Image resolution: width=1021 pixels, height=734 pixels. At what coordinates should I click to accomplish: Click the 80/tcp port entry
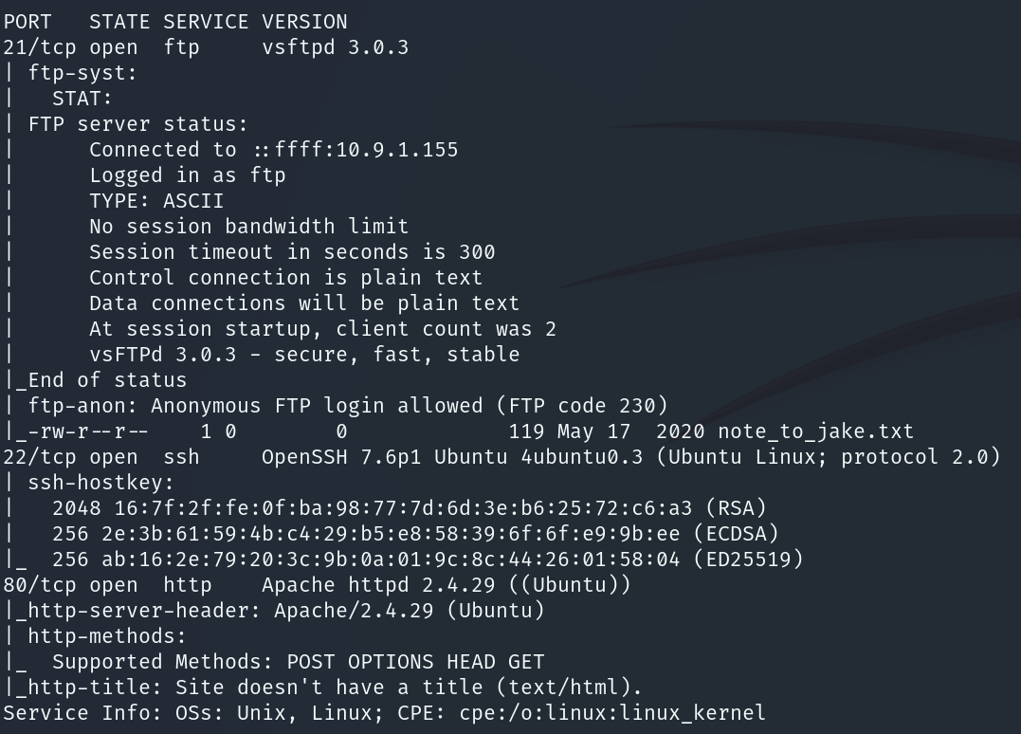tap(39, 585)
